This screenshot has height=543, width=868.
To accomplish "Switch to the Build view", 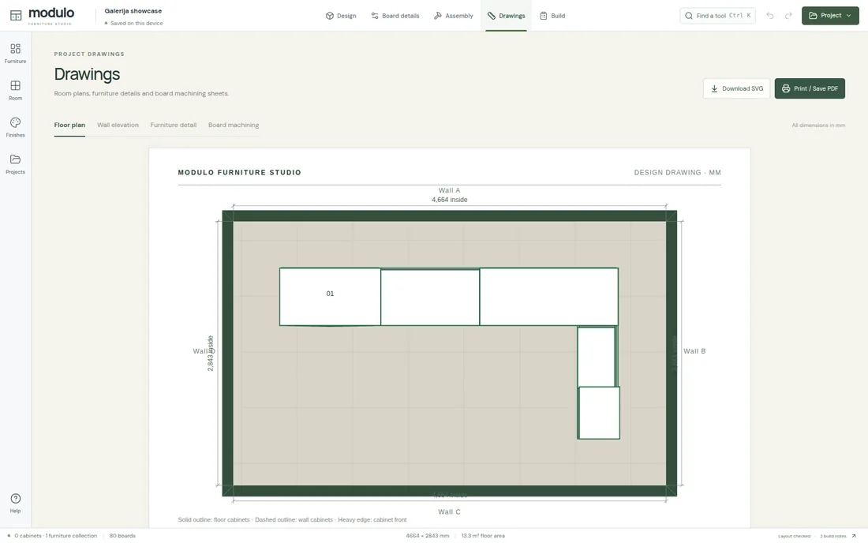I will (552, 16).
